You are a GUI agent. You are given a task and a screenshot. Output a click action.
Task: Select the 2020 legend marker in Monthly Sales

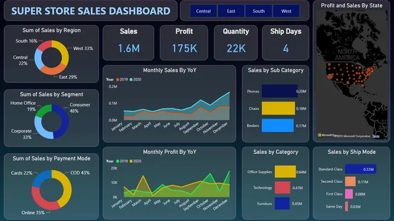pyautogui.click(x=131, y=79)
